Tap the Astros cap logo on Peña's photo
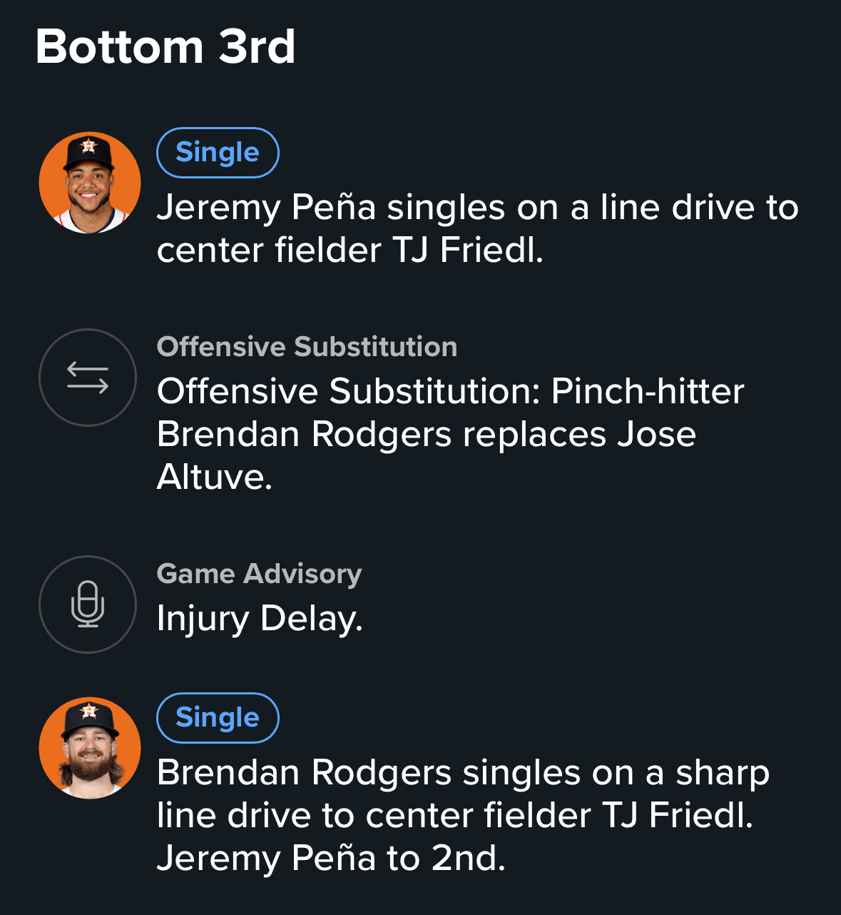This screenshot has width=841, height=915. point(88,146)
